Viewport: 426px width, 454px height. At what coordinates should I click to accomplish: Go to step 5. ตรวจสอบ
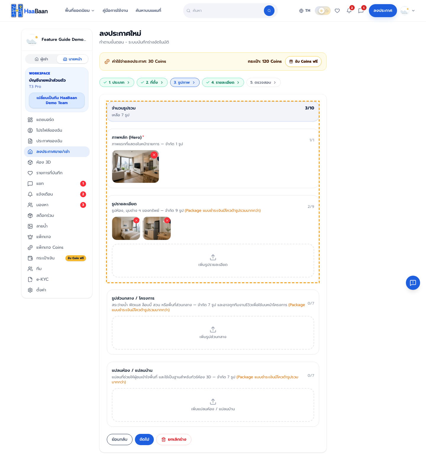(x=264, y=83)
